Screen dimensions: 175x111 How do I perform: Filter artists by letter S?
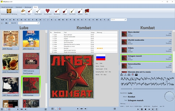(82, 20)
